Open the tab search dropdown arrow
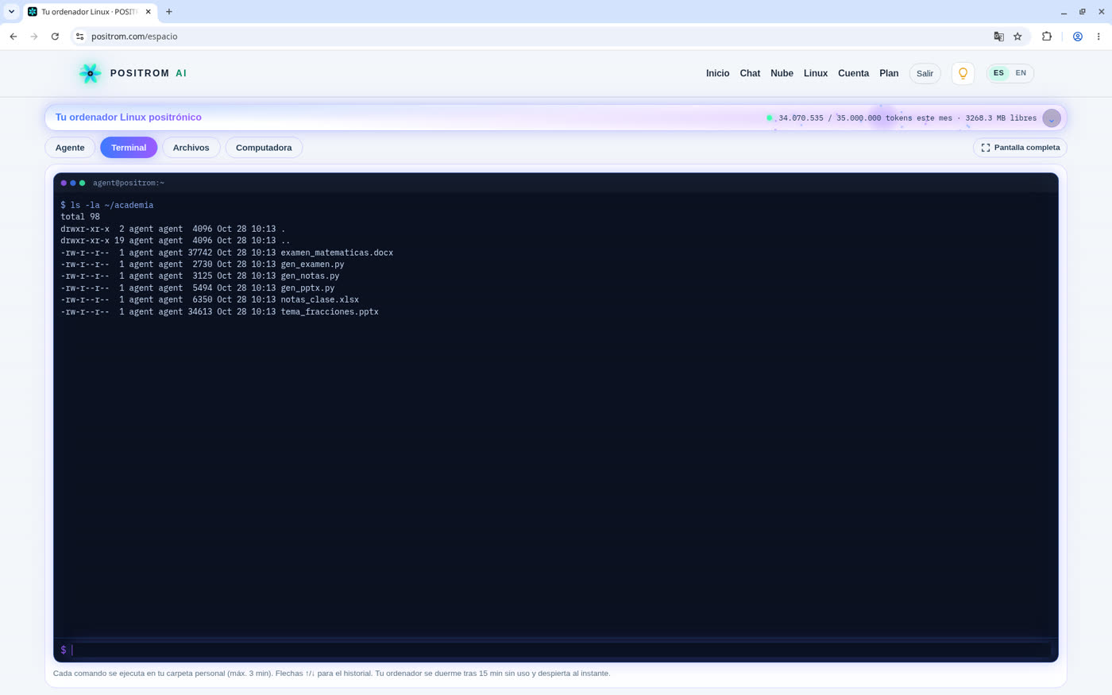The height and width of the screenshot is (695, 1112). tap(11, 12)
